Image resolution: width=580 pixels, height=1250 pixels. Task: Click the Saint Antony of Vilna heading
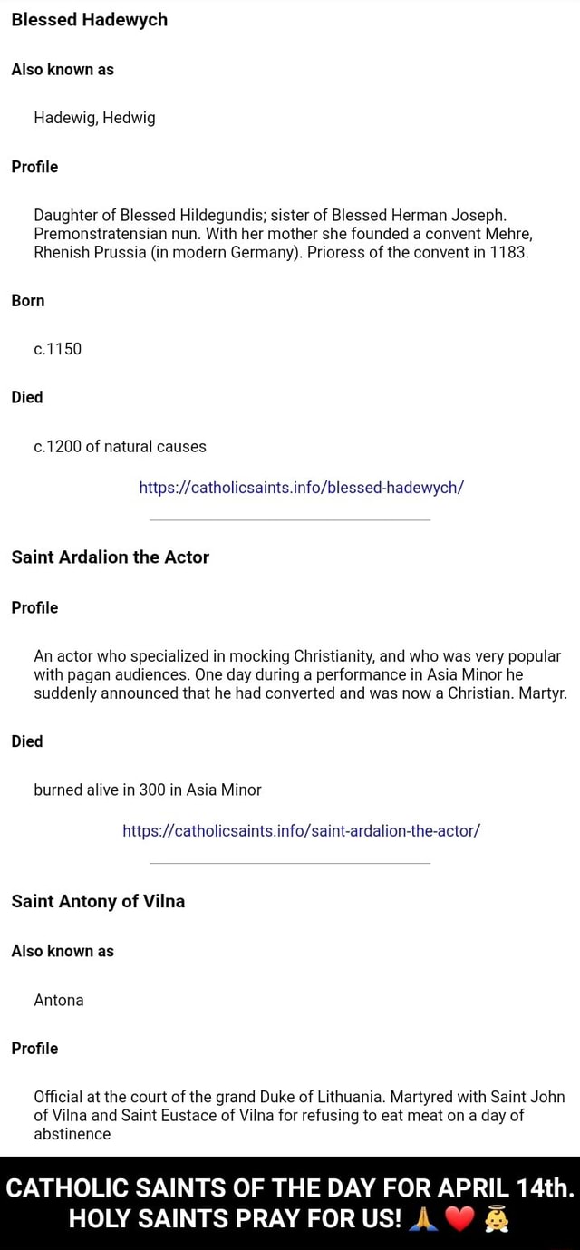[98, 901]
